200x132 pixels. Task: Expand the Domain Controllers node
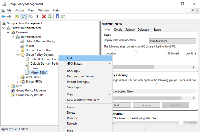tap(17, 50)
